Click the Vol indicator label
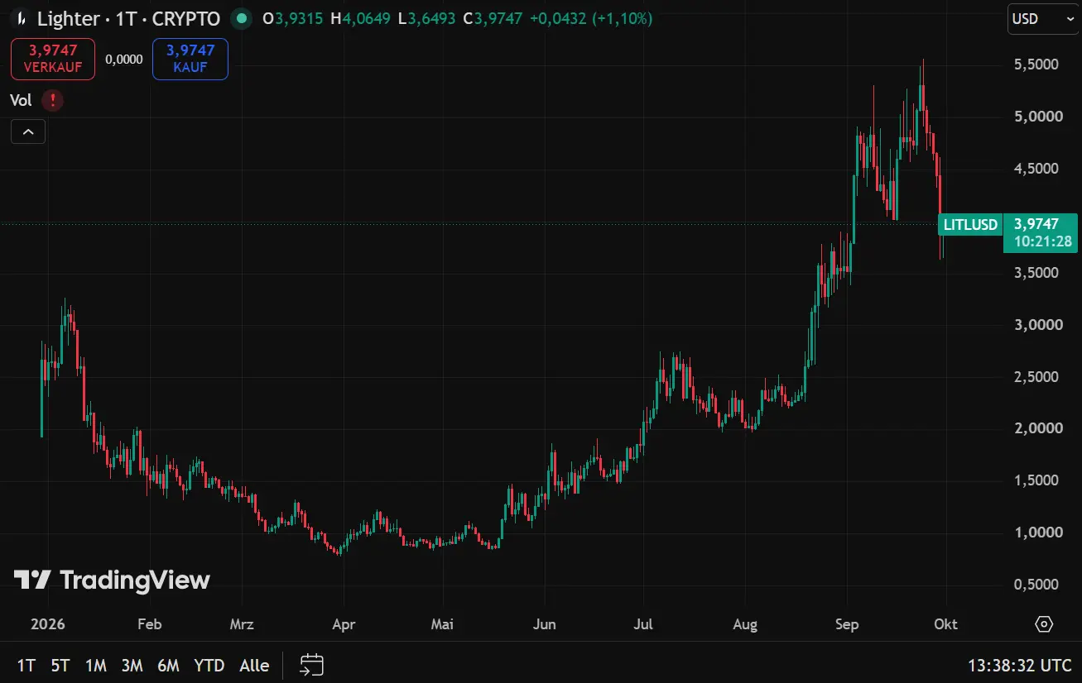Screen dimensions: 1082x683 pyautogui.click(x=21, y=101)
